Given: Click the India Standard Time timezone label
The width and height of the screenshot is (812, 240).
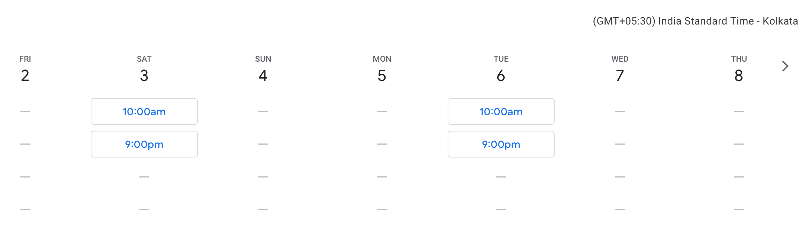Looking at the screenshot, I should click(695, 21).
